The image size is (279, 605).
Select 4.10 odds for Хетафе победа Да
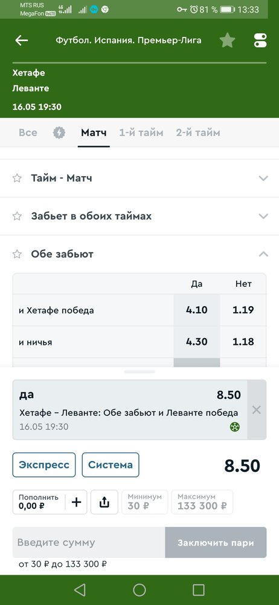[196, 310]
